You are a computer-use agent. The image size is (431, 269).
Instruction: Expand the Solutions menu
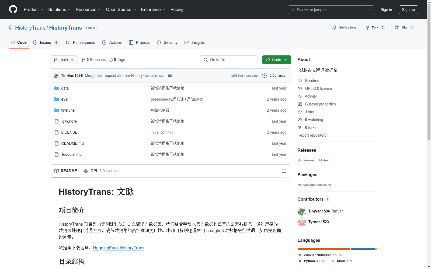60,9
